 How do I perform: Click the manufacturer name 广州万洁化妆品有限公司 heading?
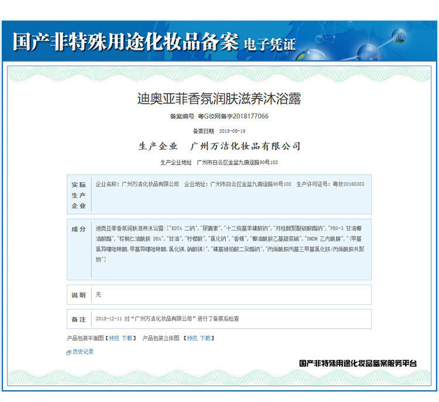tap(245, 146)
